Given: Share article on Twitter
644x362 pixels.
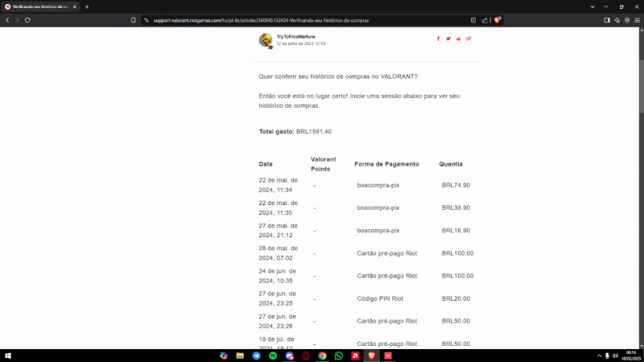Looking at the screenshot, I should point(448,39).
